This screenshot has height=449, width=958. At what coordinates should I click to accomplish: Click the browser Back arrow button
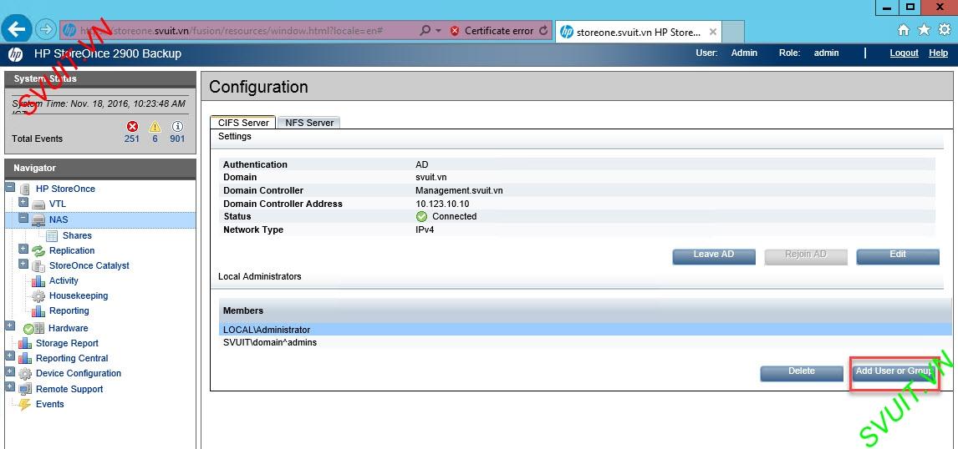[x=16, y=28]
